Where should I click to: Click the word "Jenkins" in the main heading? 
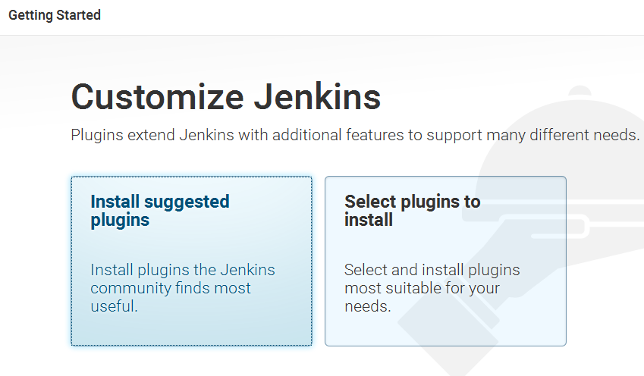tap(318, 97)
